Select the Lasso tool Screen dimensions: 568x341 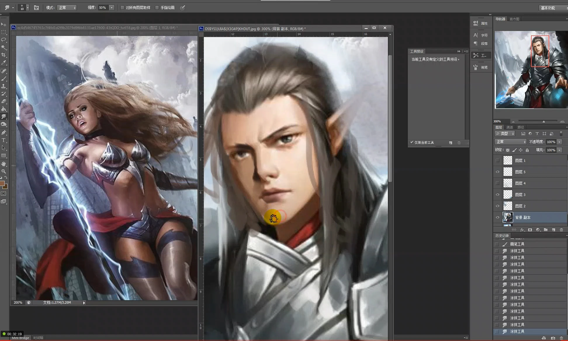4,40
